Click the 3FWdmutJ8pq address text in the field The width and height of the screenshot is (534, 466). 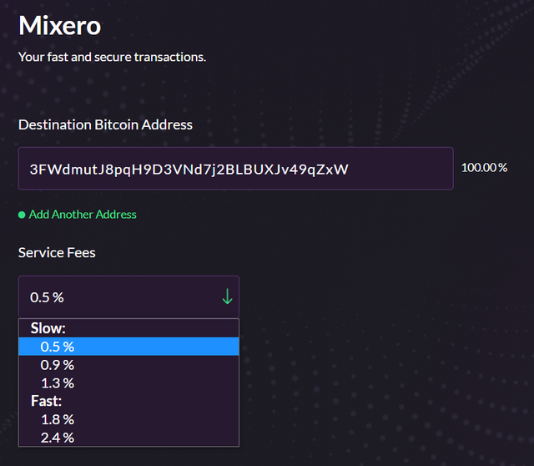(x=189, y=170)
